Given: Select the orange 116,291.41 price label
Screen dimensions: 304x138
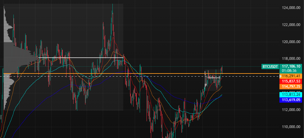Looking at the screenshot, I should coord(291,76).
